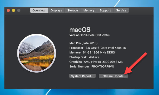This screenshot has height=95, width=159.
Task: Click the version text 10.14 Beta (18A293u)
Action: coord(95,35)
